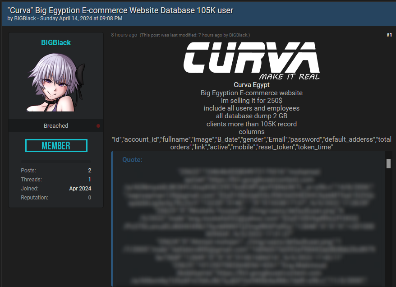396x287 pixels.
Task: Click the Threads count value 1
Action: [90, 180]
